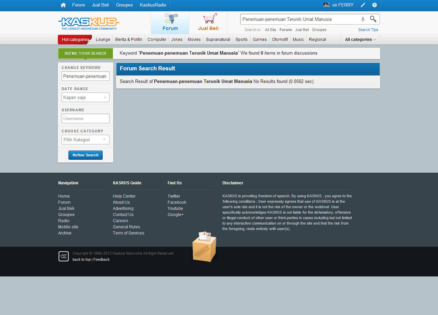Click the pencil compose icon

click(363, 5)
